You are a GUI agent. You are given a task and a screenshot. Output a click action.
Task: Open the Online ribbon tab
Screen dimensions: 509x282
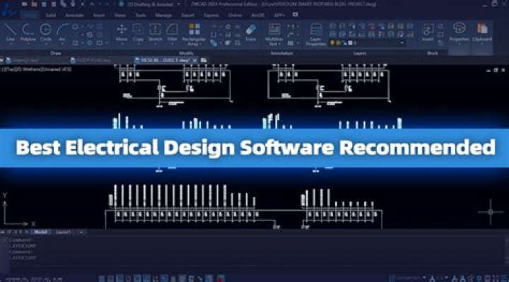235,15
